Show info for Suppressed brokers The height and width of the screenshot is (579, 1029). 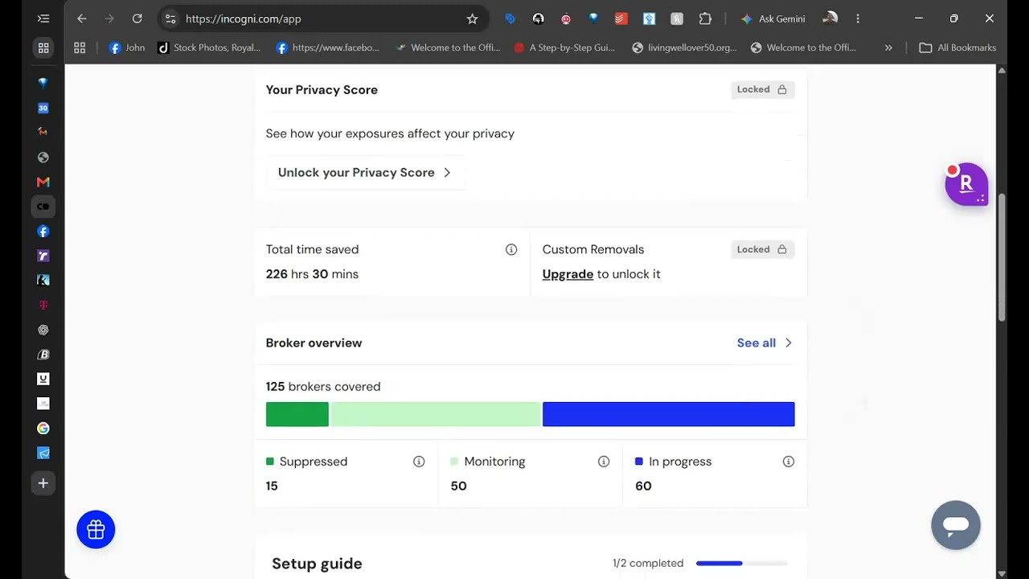coord(419,462)
